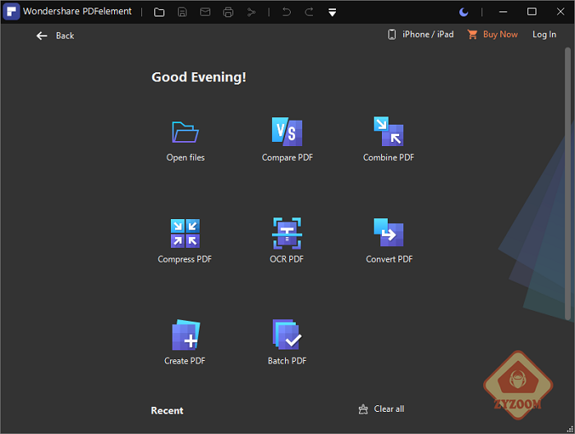Click the email envelope icon
This screenshot has width=575, height=434.
205,12
